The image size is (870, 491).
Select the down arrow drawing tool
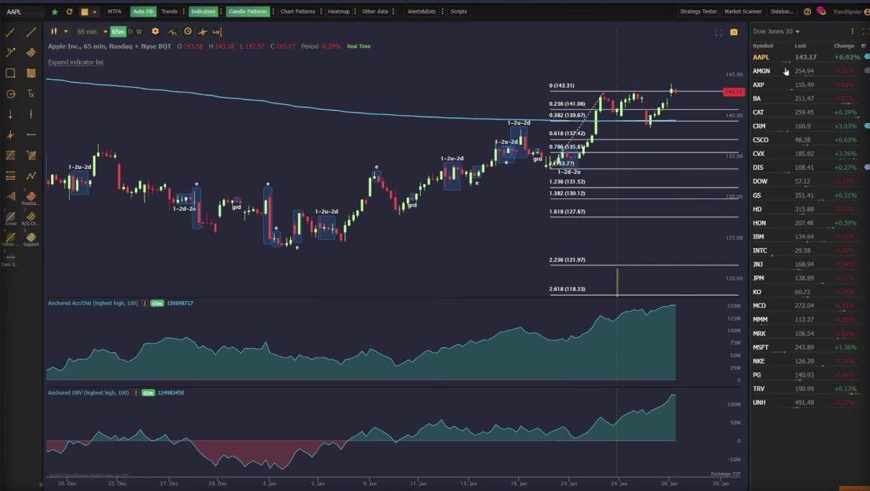pyautogui.click(x=11, y=114)
